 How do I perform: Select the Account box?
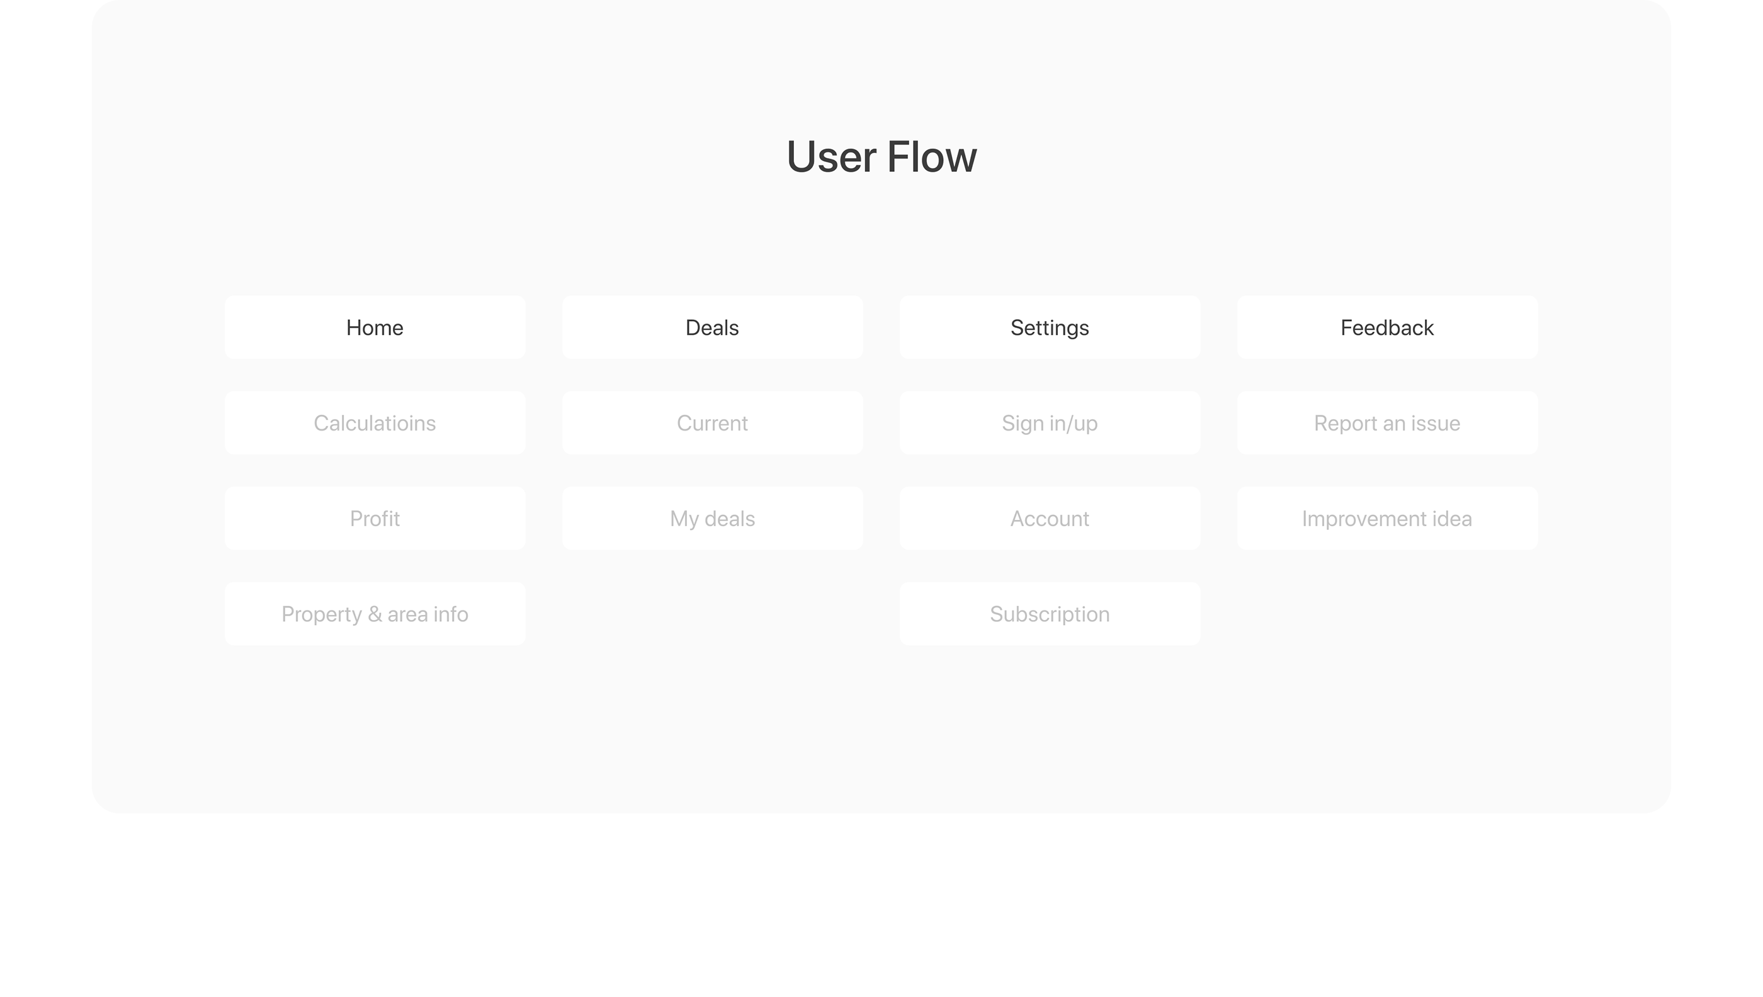(1050, 519)
